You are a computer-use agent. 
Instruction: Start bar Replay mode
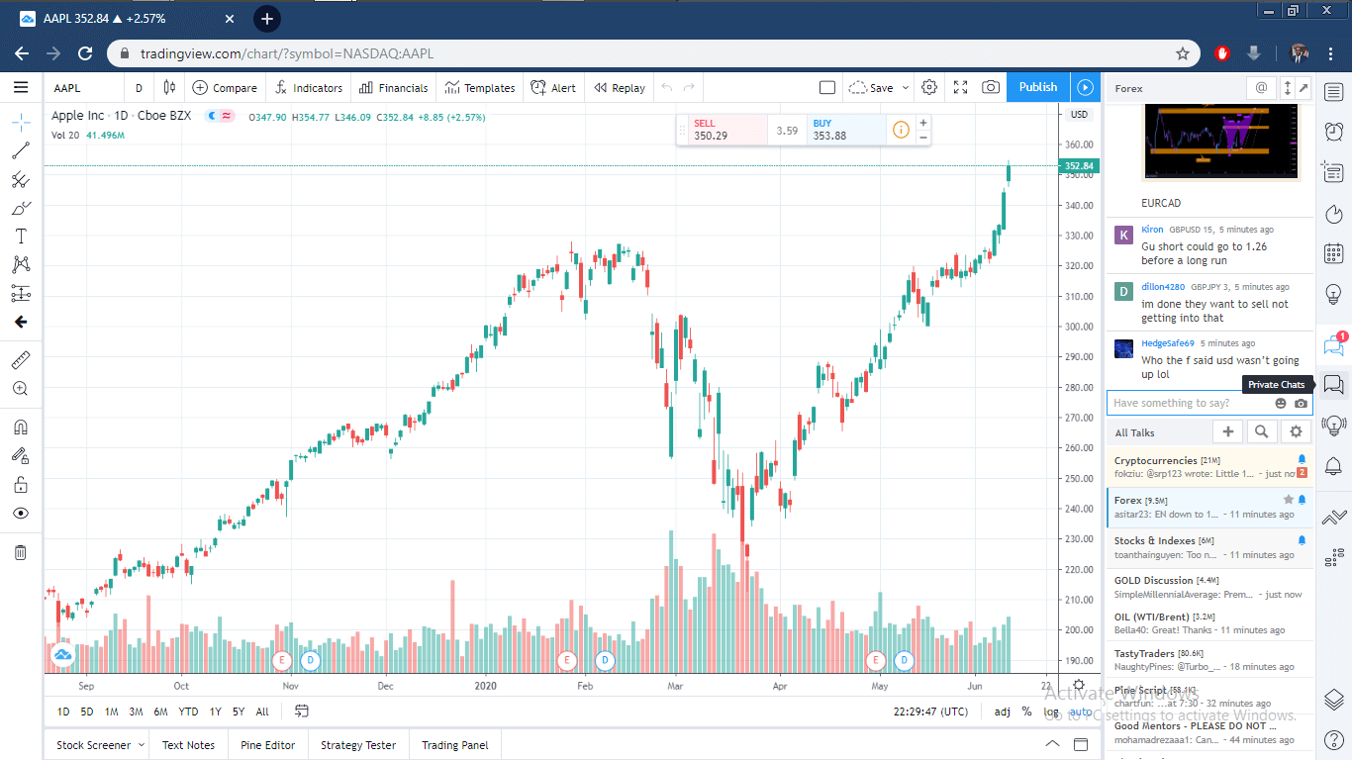(620, 88)
